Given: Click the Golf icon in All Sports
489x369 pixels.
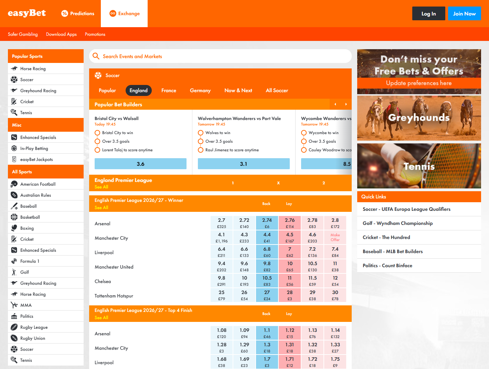Looking at the screenshot, I should (14, 272).
